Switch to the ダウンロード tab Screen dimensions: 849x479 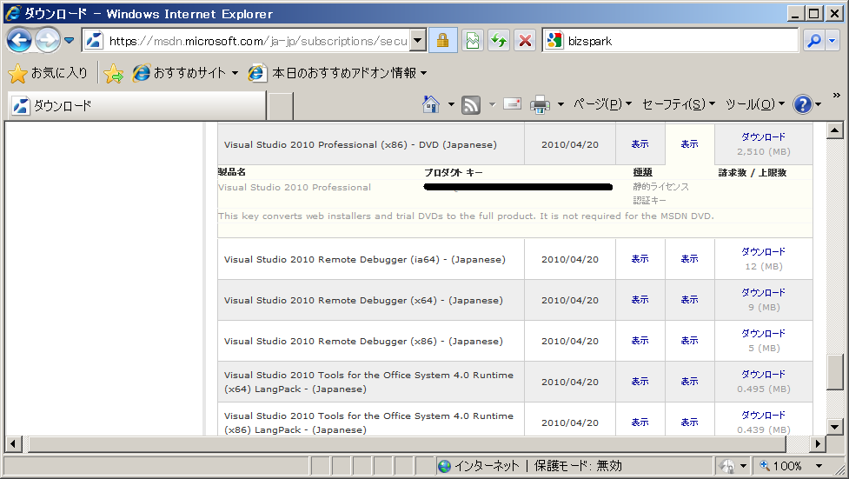pyautogui.click(x=136, y=106)
